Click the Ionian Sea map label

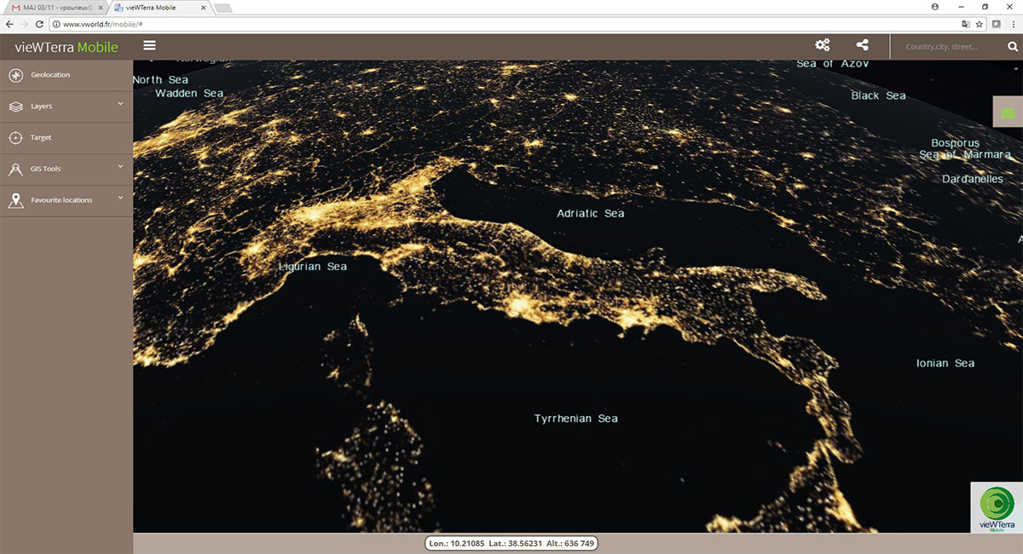[945, 363]
